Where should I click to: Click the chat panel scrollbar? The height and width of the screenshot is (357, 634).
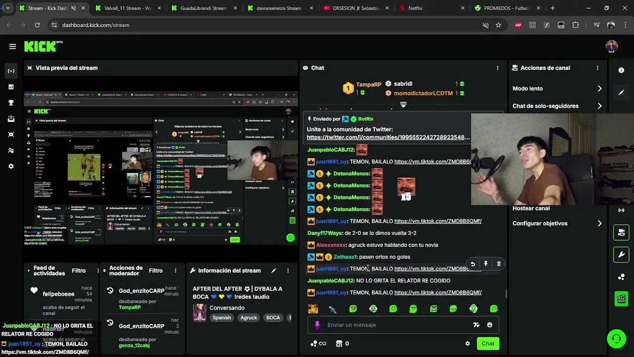pos(506,294)
